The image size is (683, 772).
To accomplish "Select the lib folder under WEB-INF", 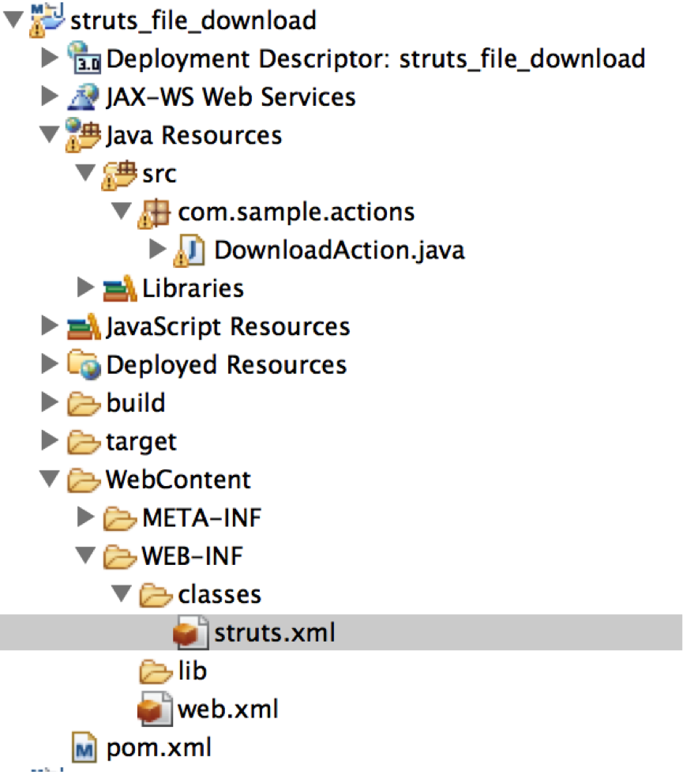I will point(192,671).
